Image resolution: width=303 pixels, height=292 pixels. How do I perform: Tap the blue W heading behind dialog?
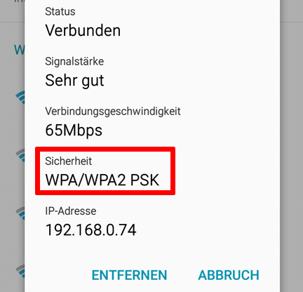pos(20,50)
